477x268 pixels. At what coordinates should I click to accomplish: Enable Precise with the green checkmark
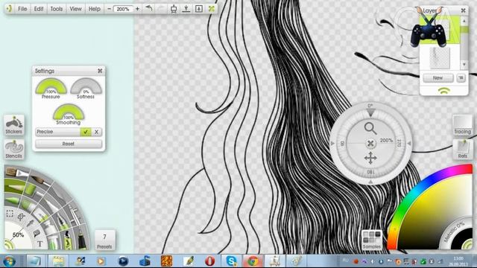pos(86,132)
